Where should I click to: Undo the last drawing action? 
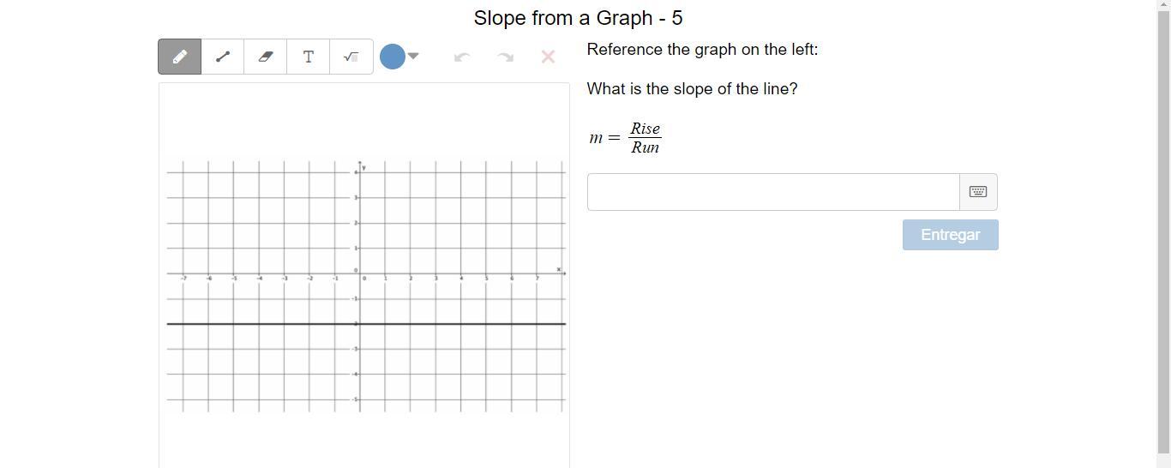[462, 57]
